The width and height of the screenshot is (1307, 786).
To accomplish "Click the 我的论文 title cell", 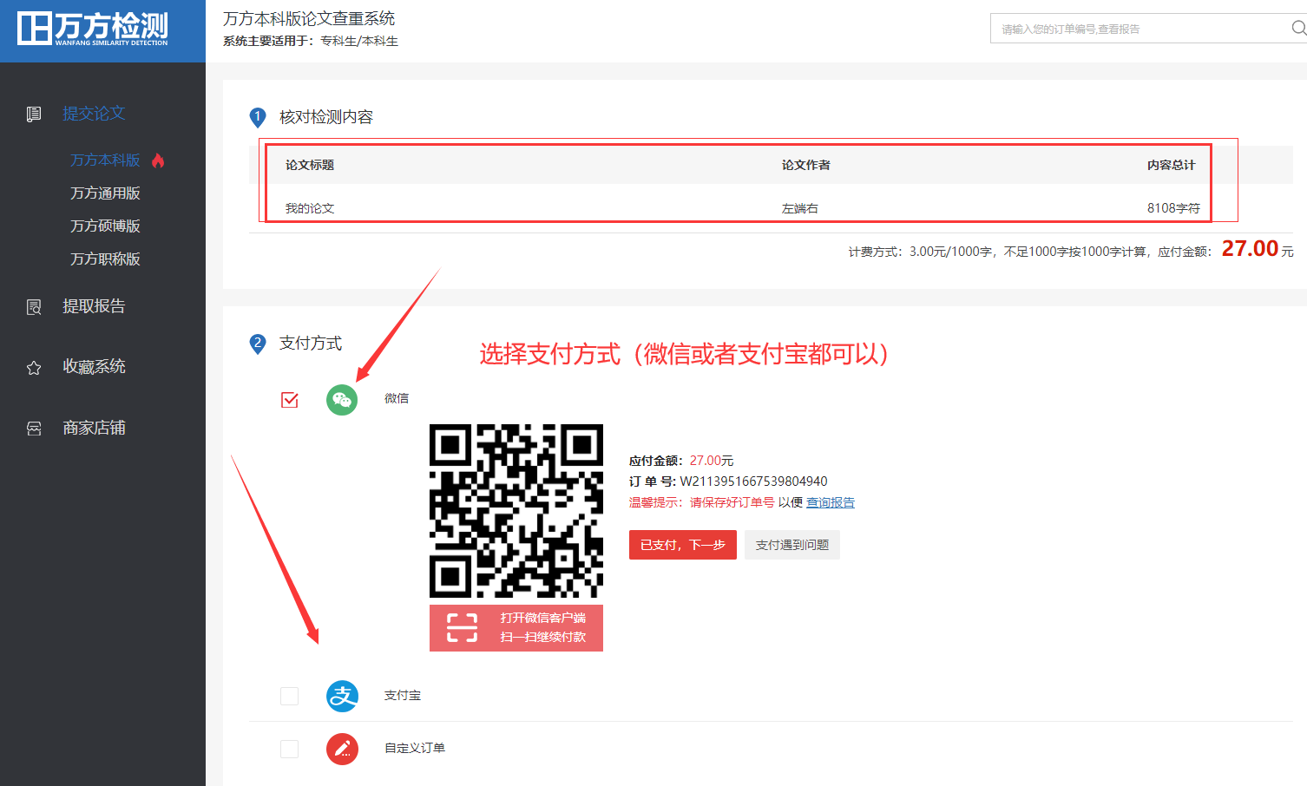I will 310,208.
